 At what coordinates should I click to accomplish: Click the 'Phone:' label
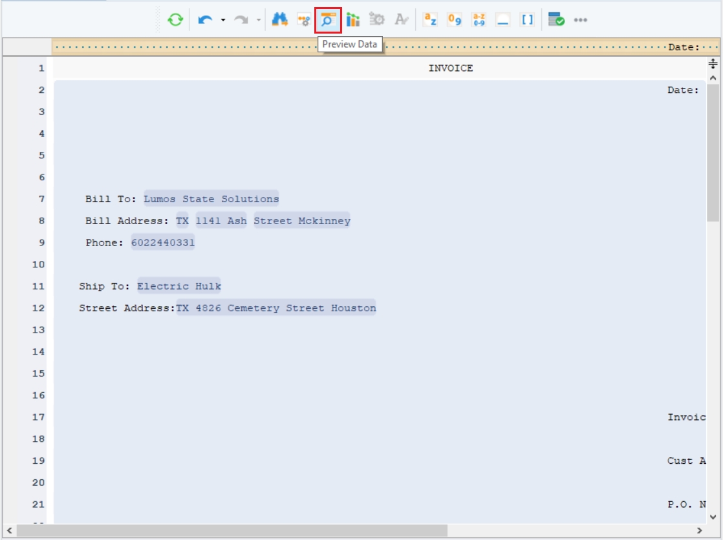point(104,242)
